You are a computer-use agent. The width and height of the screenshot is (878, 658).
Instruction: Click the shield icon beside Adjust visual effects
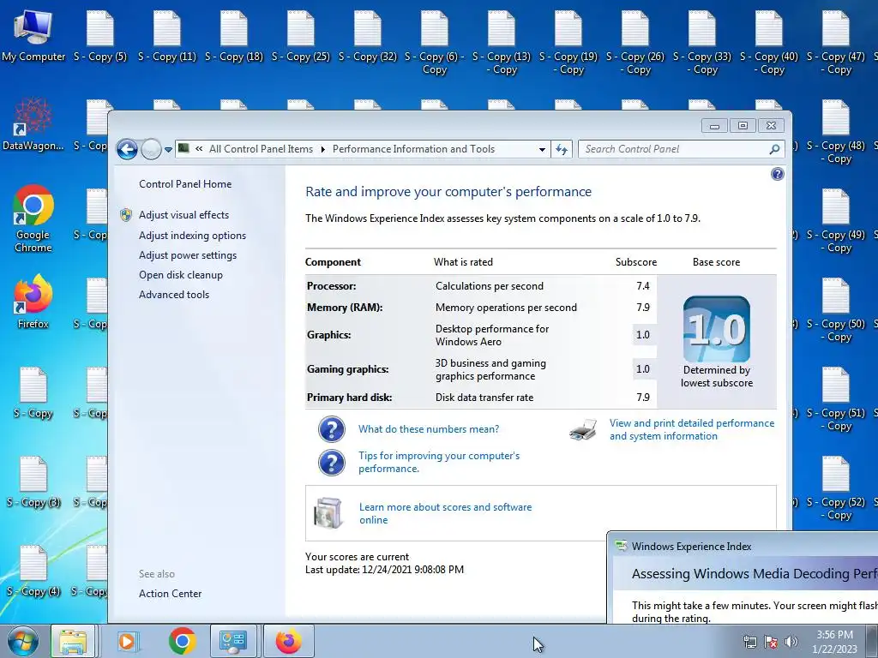point(126,215)
